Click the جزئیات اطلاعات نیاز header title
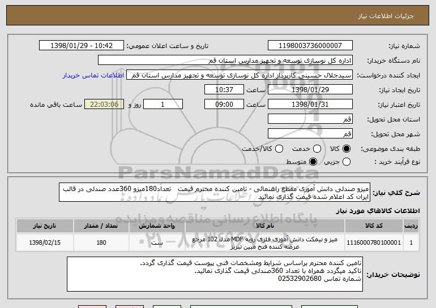436x308 pixels. coord(386,16)
